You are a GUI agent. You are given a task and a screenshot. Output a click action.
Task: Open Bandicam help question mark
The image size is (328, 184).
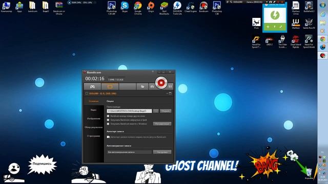coord(153,72)
